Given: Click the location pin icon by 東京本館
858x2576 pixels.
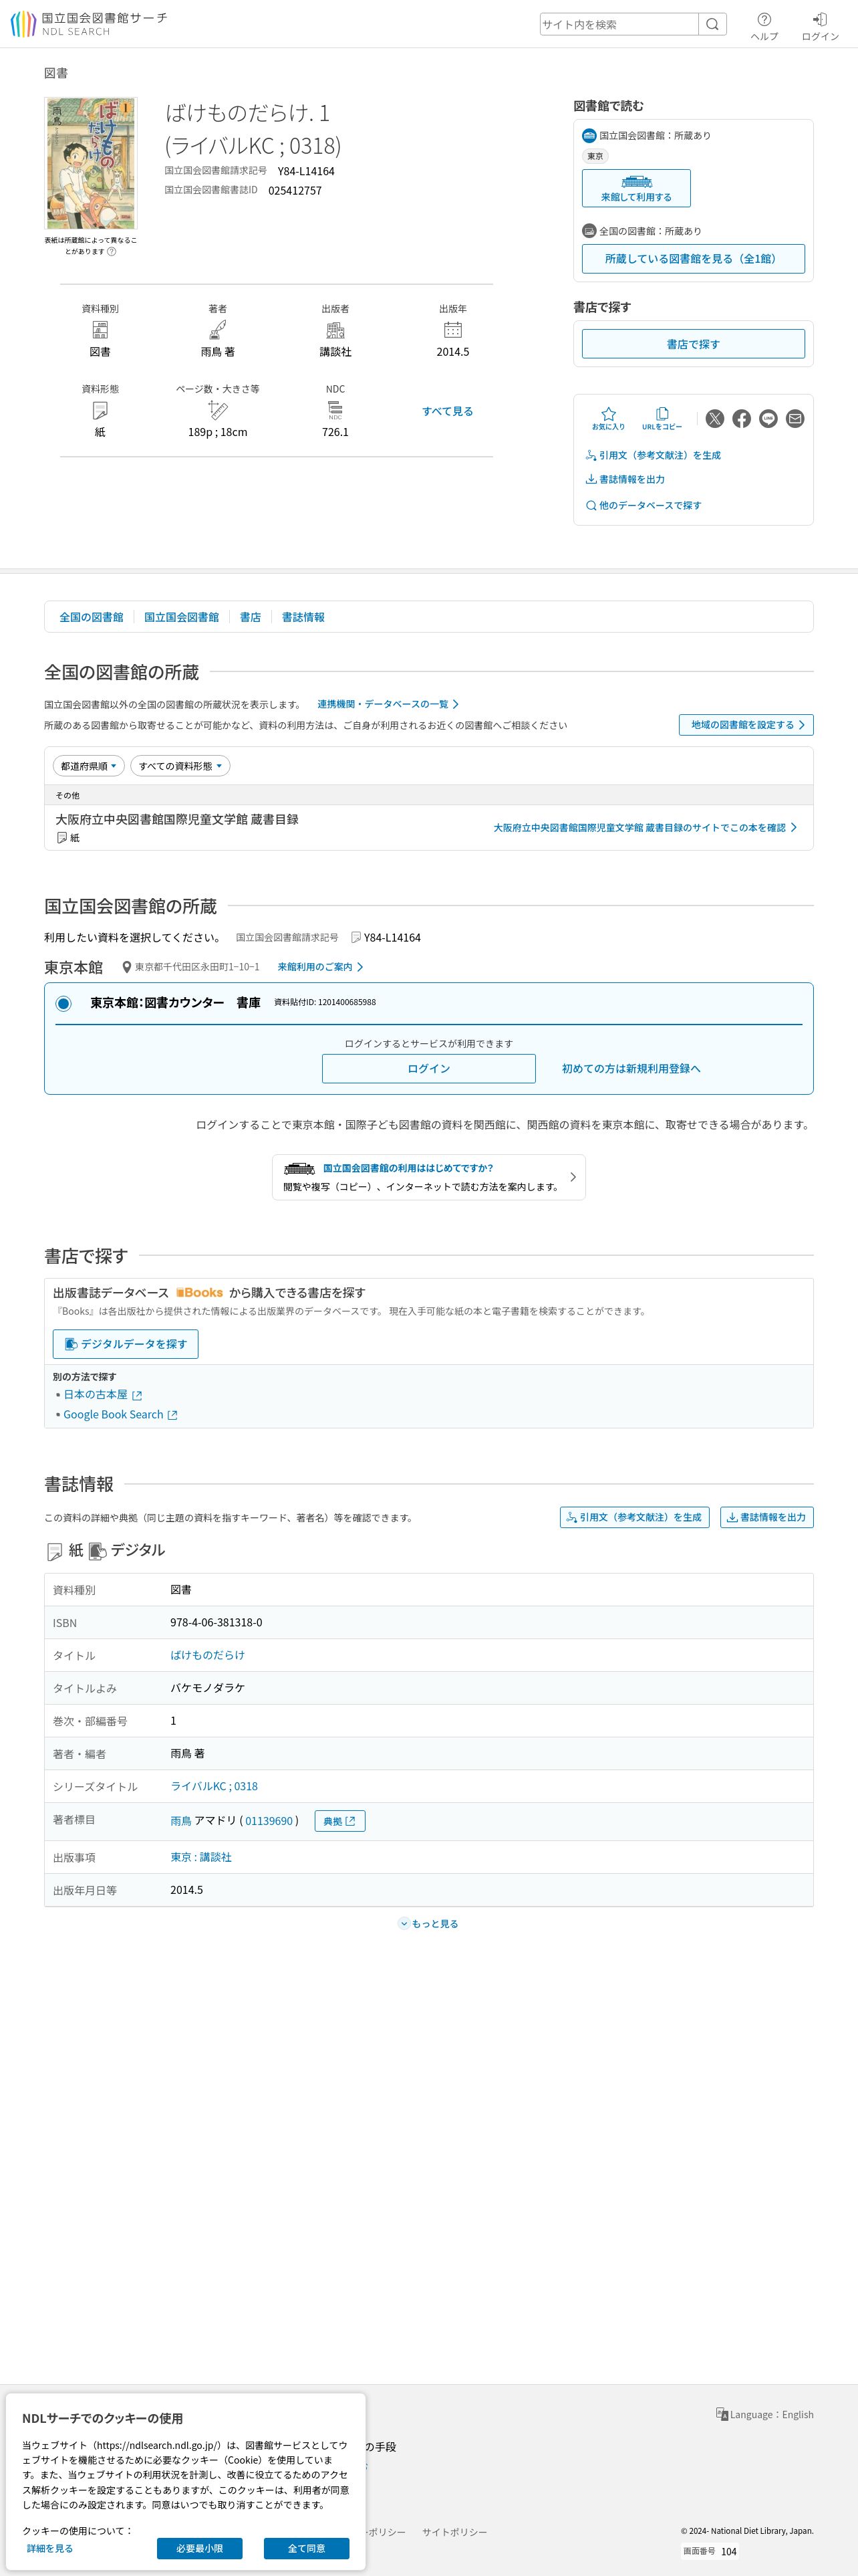Looking at the screenshot, I should coord(127,967).
